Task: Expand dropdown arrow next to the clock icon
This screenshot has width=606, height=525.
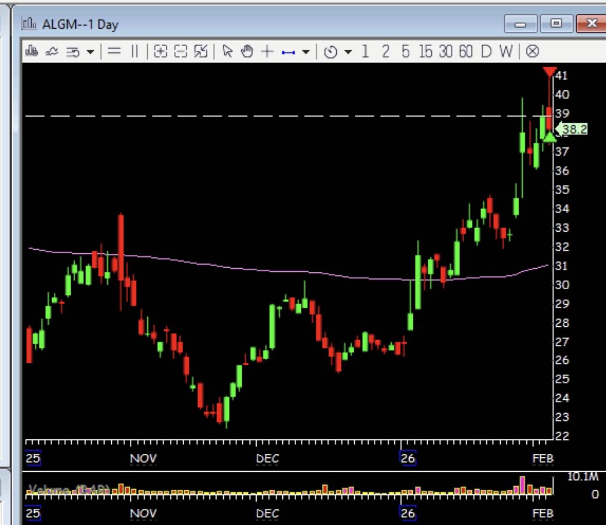Action: coord(348,51)
